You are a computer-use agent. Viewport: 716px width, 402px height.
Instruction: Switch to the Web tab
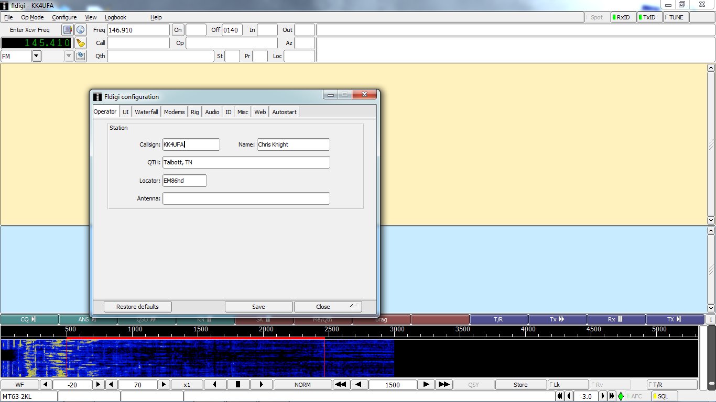pyautogui.click(x=260, y=112)
